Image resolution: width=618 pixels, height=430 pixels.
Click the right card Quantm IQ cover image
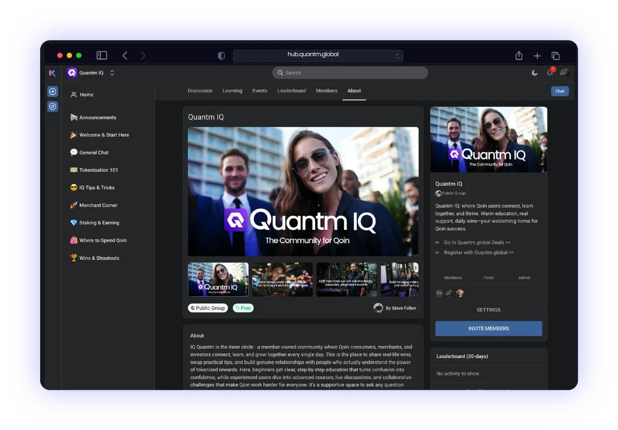tap(489, 139)
